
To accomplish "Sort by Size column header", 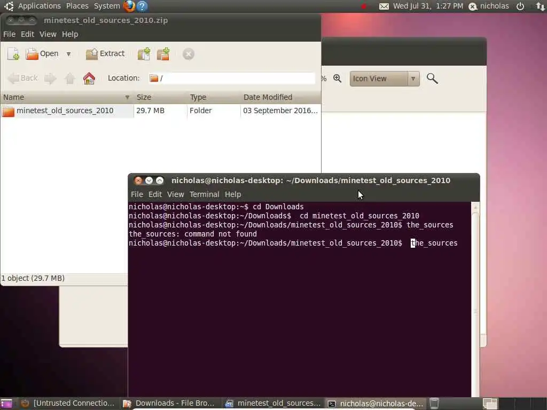I will click(160, 97).
